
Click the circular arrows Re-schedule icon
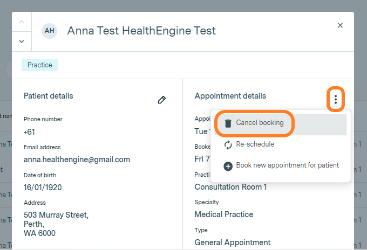pos(228,144)
